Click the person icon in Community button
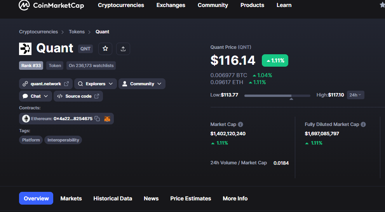Screen dimensions: 385x212 125,84
